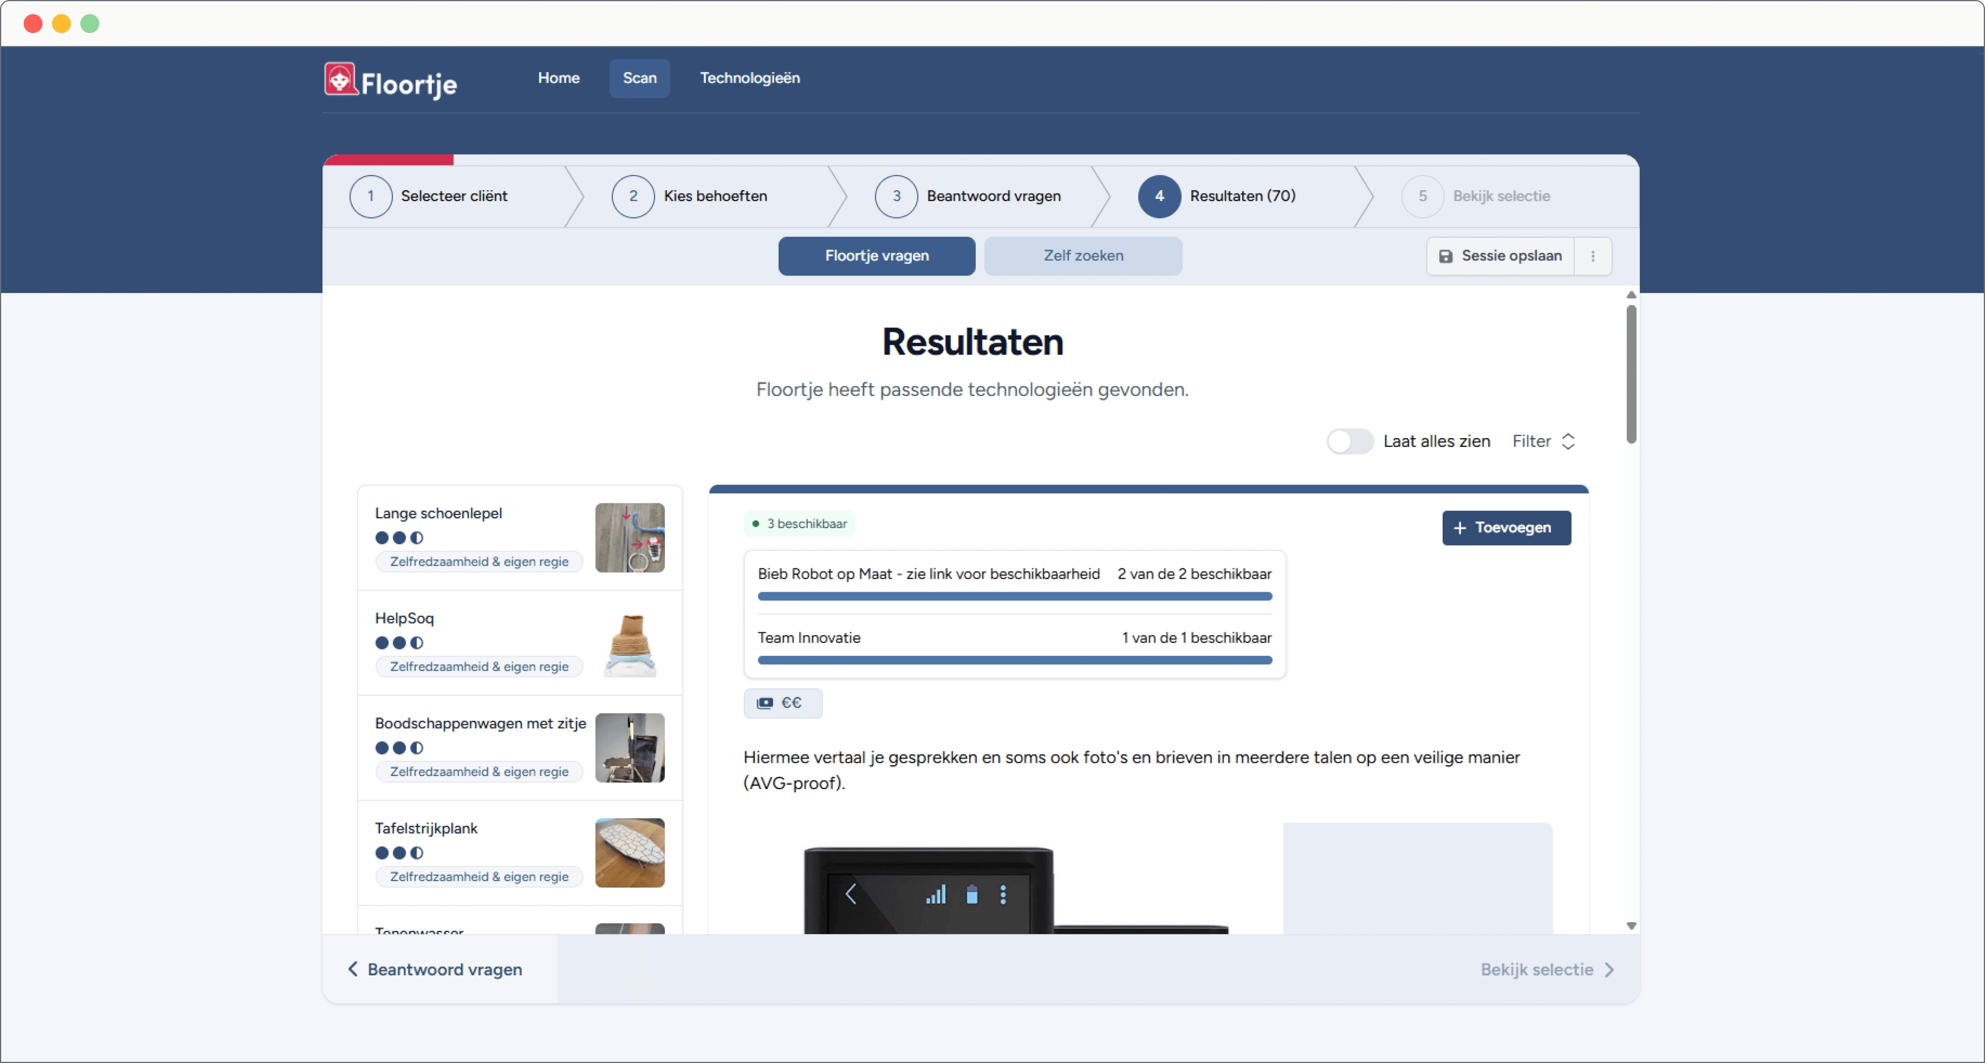The image size is (1985, 1063).
Task: Switch to Floortje vragen mode
Action: pyautogui.click(x=876, y=256)
